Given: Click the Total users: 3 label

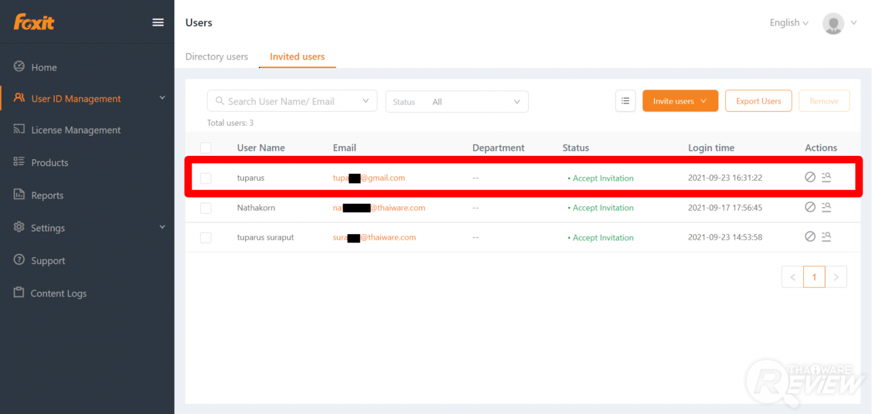Looking at the screenshot, I should (x=230, y=123).
